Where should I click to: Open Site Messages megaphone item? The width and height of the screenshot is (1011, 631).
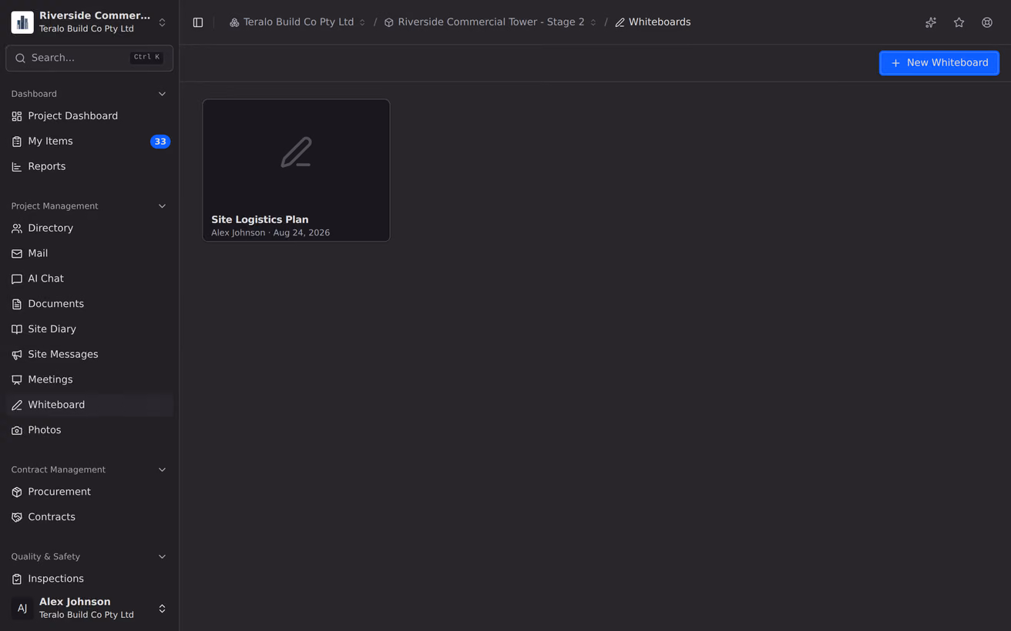[89, 354]
